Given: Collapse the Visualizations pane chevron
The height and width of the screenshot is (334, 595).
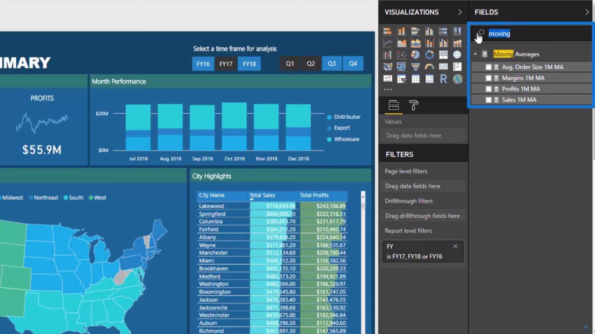Looking at the screenshot, I should click(x=460, y=12).
